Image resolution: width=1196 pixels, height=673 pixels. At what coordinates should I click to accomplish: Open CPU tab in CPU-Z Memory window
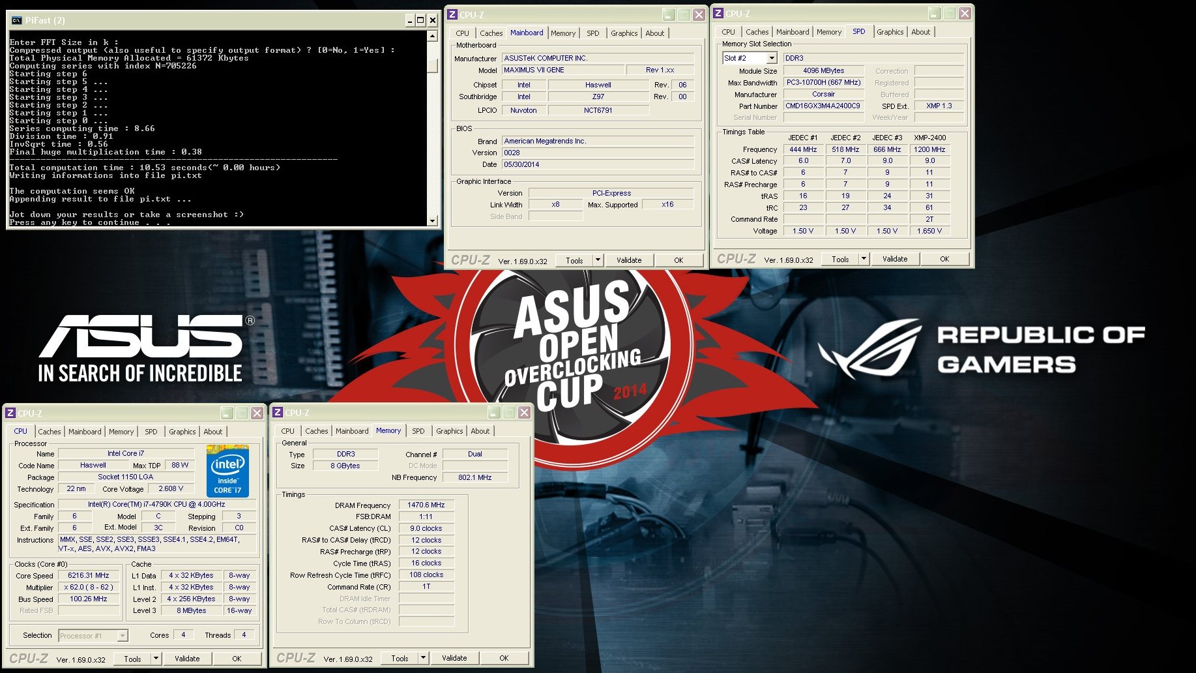coord(288,431)
